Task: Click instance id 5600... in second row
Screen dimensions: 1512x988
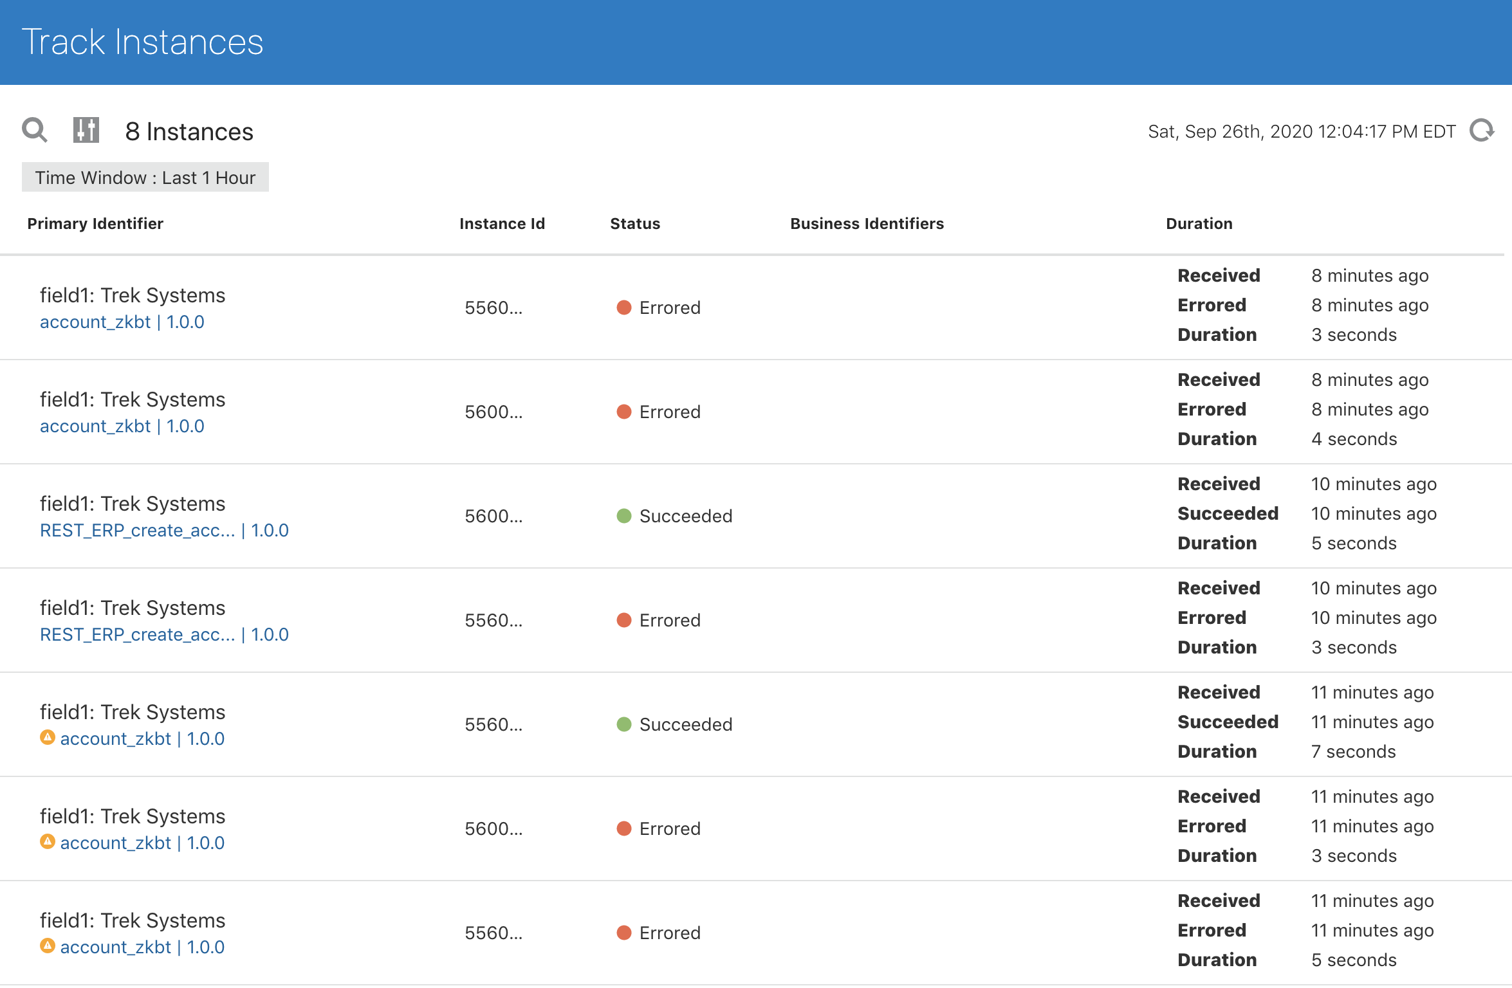Action: [x=493, y=412]
